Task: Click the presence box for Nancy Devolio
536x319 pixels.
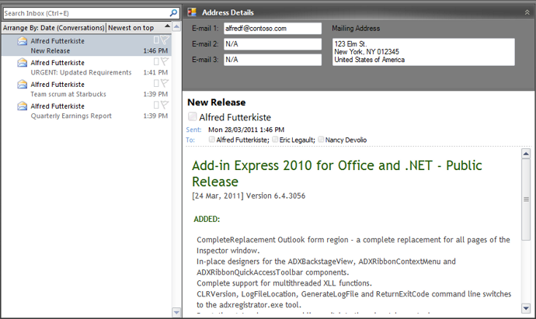Action: (x=321, y=139)
